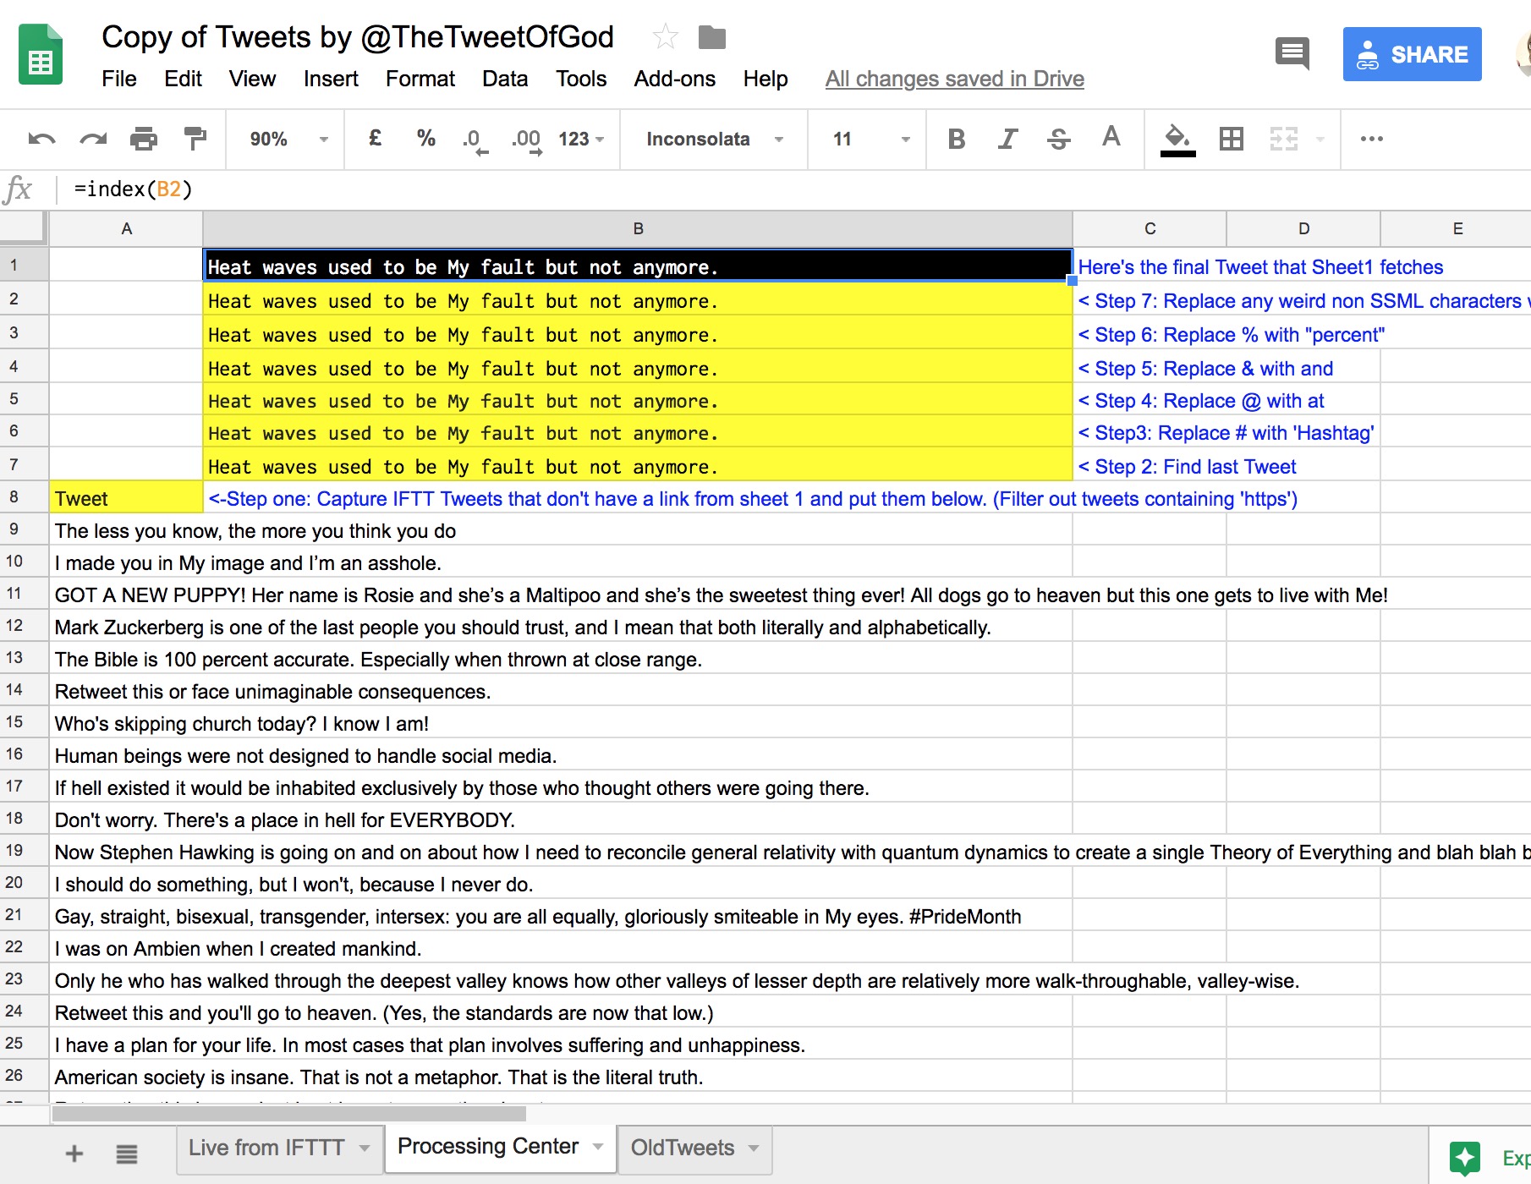The width and height of the screenshot is (1531, 1184).
Task: Toggle bold formatting
Action: click(957, 139)
